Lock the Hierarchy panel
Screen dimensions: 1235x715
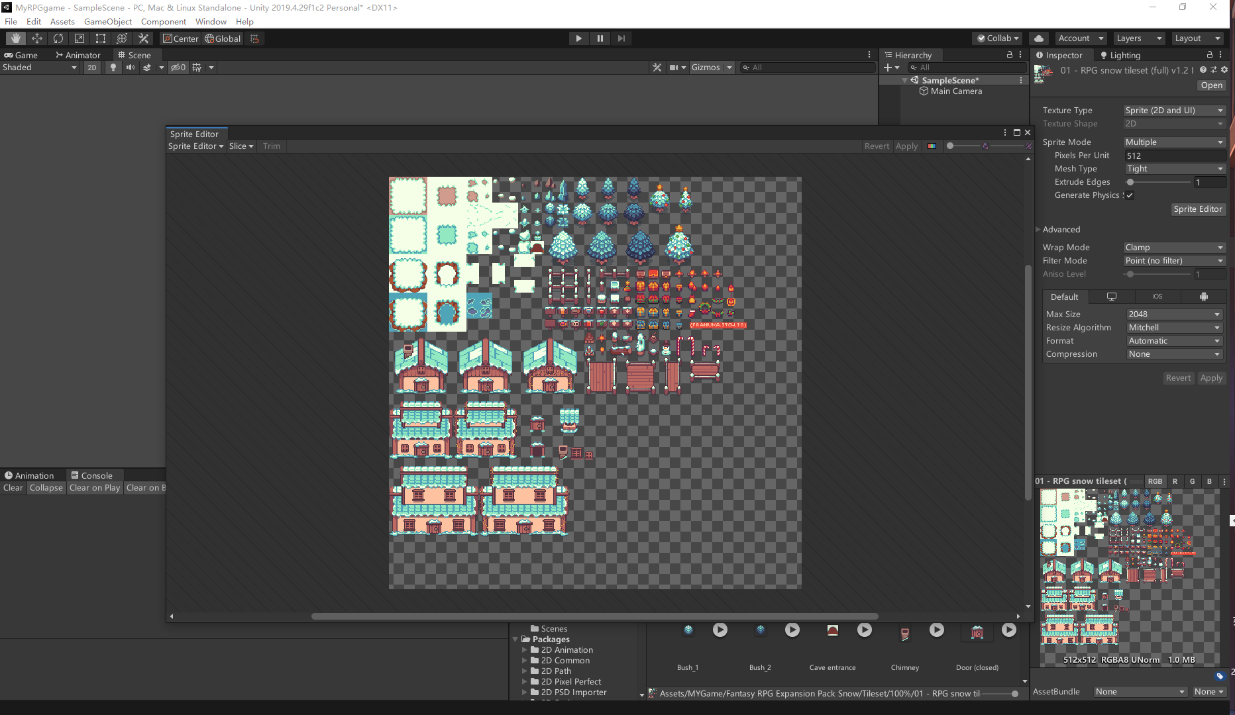click(x=1010, y=55)
